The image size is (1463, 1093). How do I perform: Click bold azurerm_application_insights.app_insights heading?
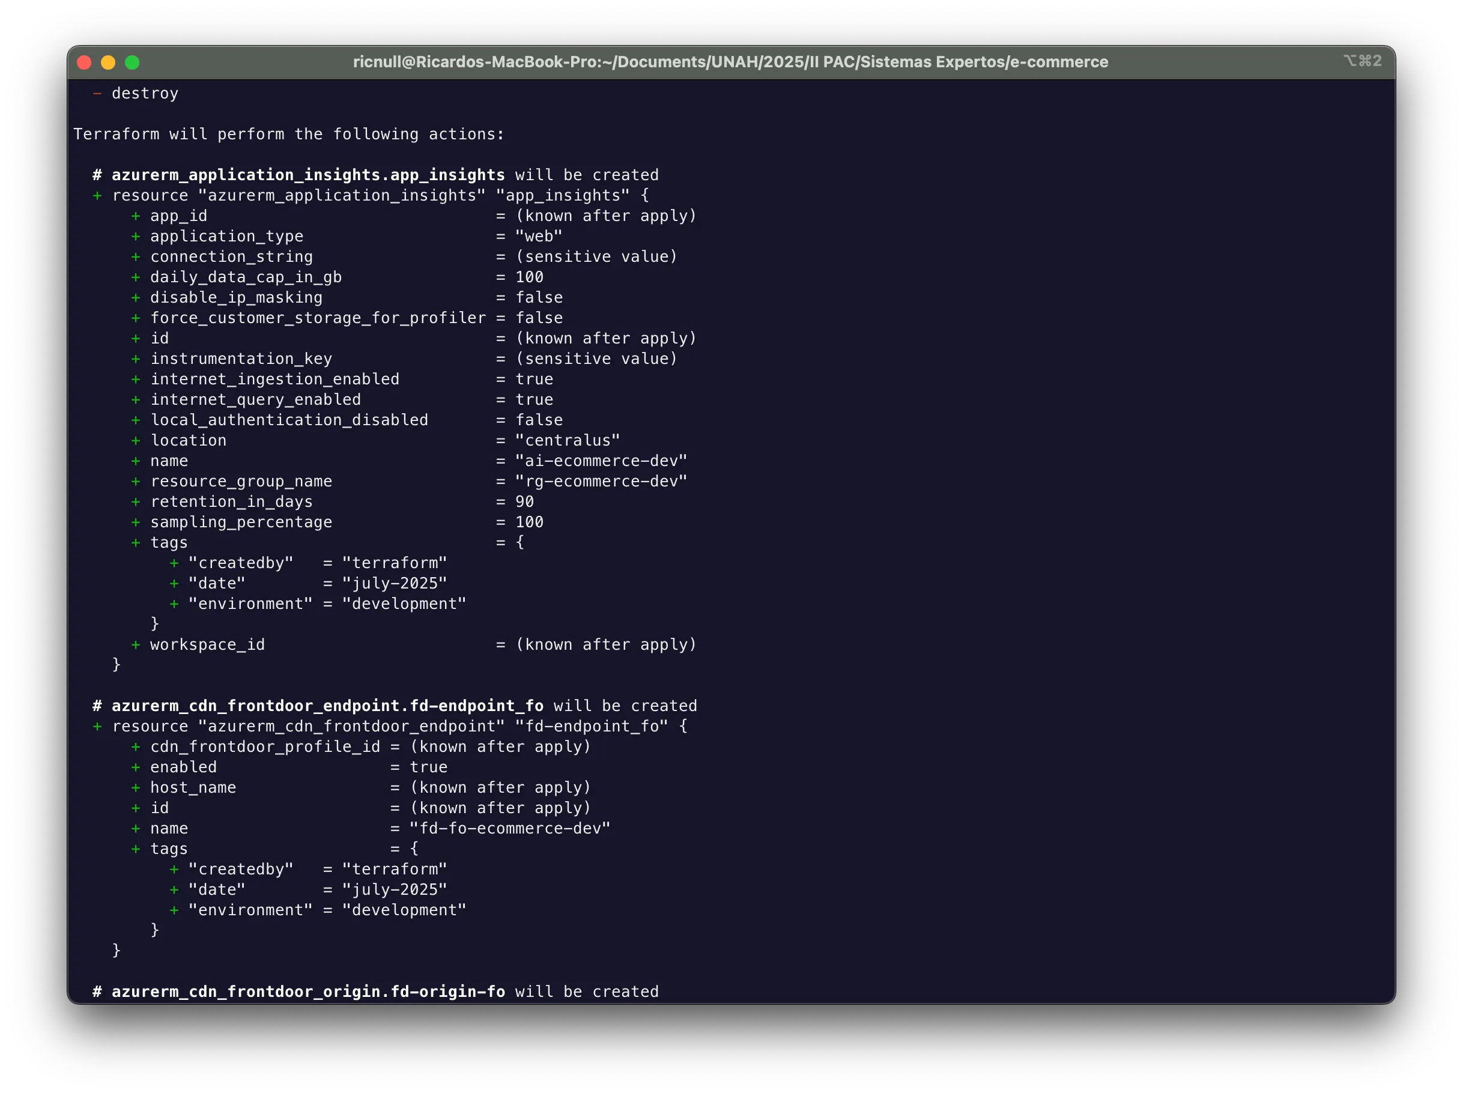[307, 175]
